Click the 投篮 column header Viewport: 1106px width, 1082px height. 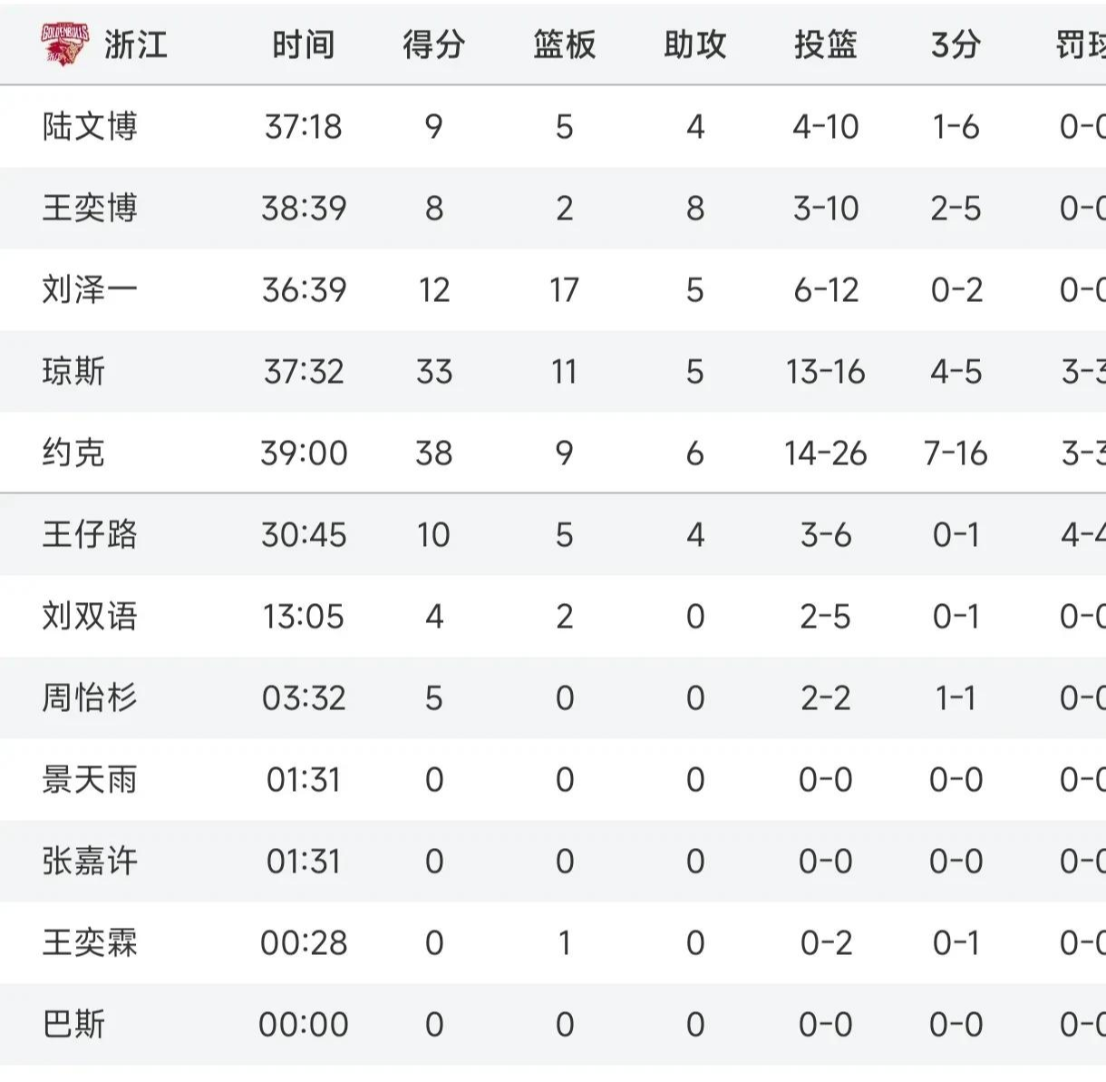point(825,44)
